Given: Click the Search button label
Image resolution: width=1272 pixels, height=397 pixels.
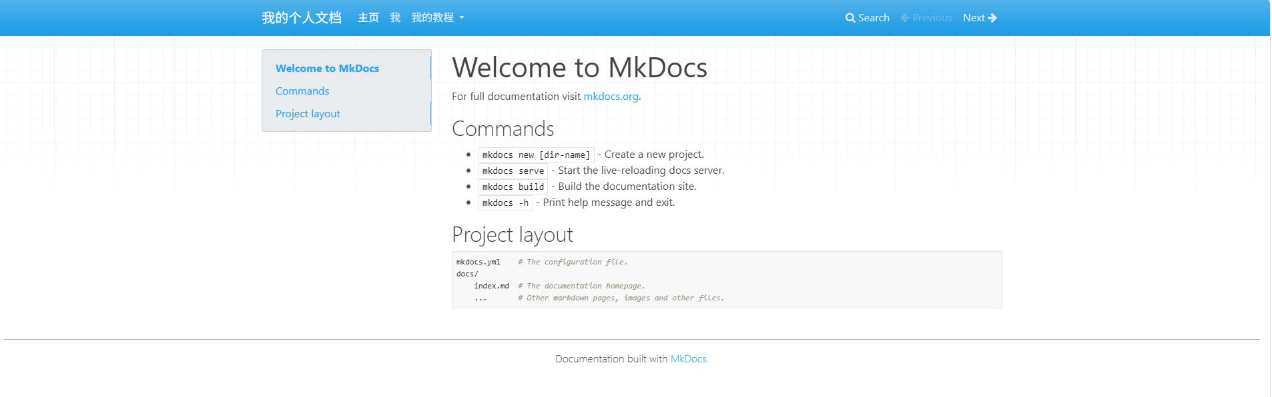Looking at the screenshot, I should (x=874, y=18).
